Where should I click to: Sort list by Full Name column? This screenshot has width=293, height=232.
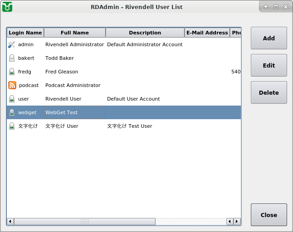(x=75, y=33)
